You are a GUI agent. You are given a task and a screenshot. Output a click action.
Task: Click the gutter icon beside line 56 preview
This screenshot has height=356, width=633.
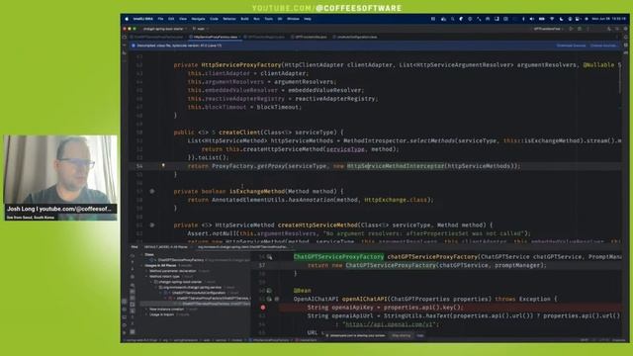(269, 257)
